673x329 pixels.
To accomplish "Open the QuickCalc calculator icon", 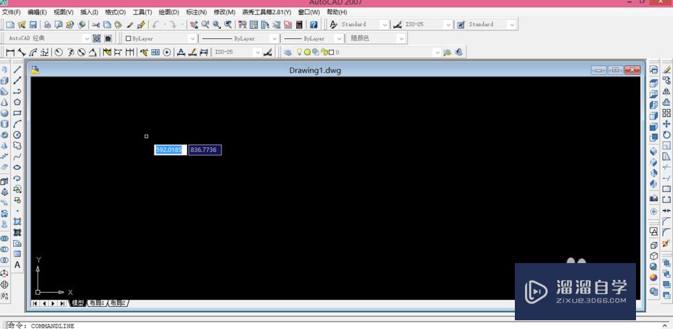I will pyautogui.click(x=299, y=25).
